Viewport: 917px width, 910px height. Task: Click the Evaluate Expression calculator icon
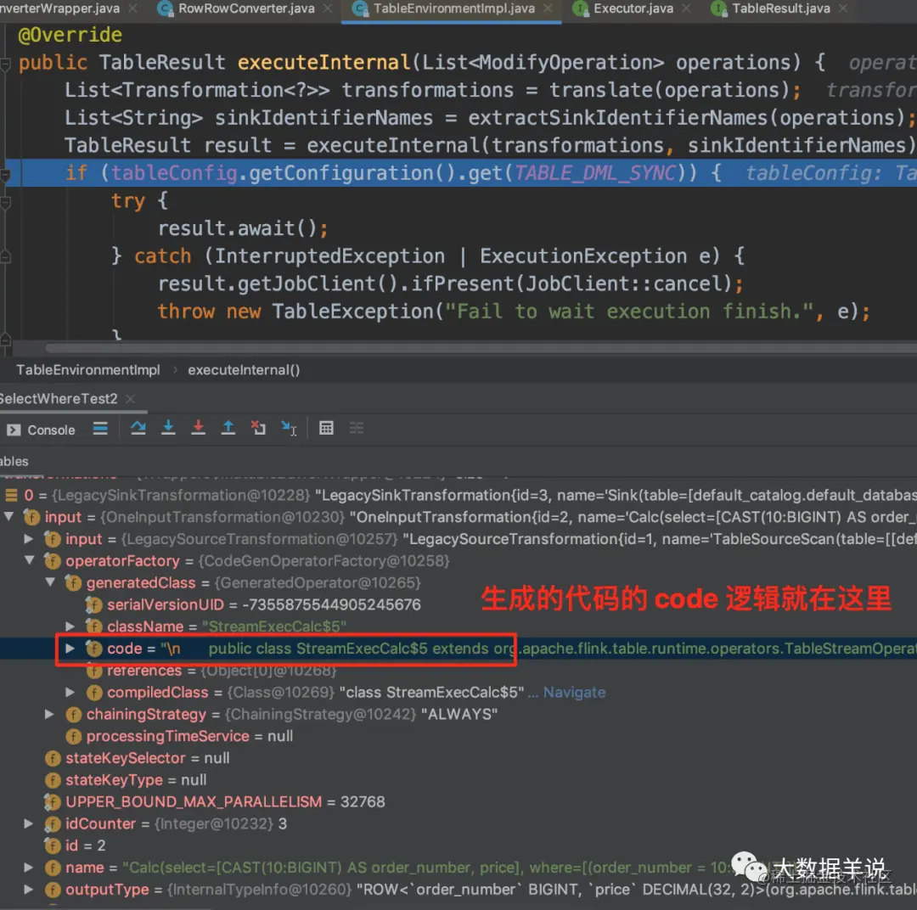tap(326, 428)
